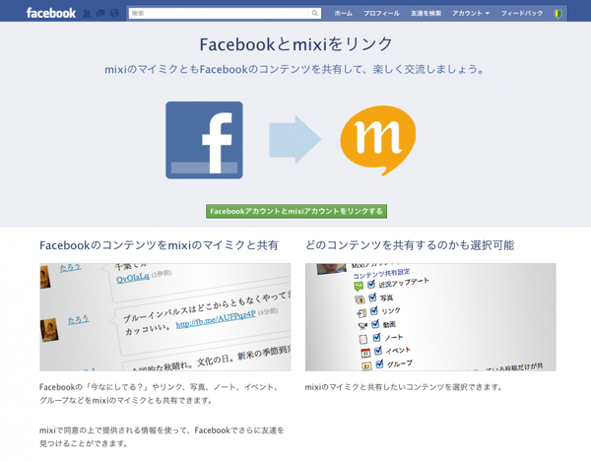The height and width of the screenshot is (462, 591).
Task: Go to ホーム in top navigation
Action: click(343, 13)
